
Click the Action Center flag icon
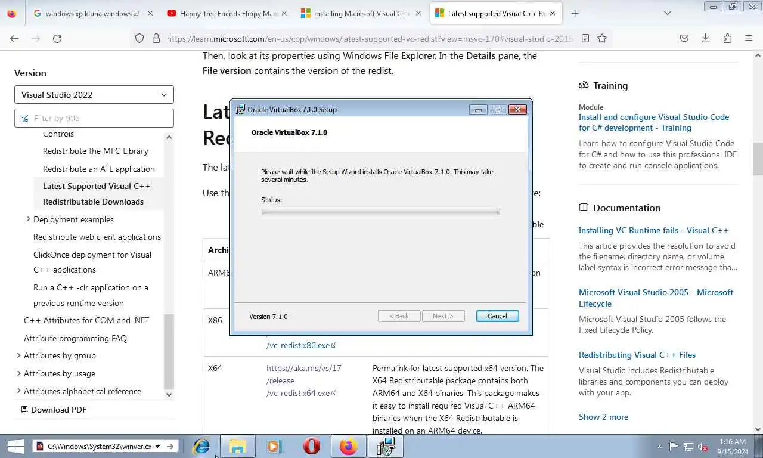674,447
